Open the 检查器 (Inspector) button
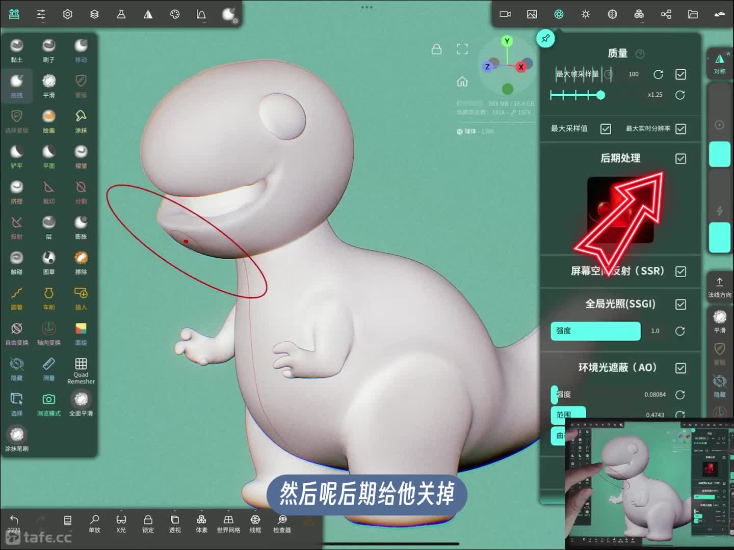Viewport: 734px width, 550px height. (x=282, y=524)
